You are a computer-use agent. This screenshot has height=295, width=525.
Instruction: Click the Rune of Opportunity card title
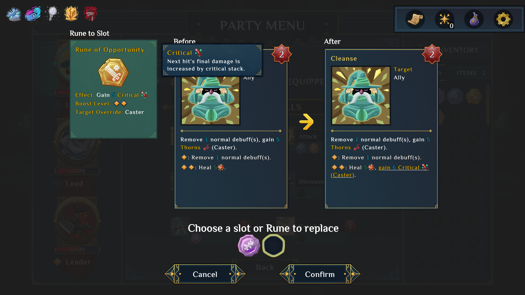110,50
